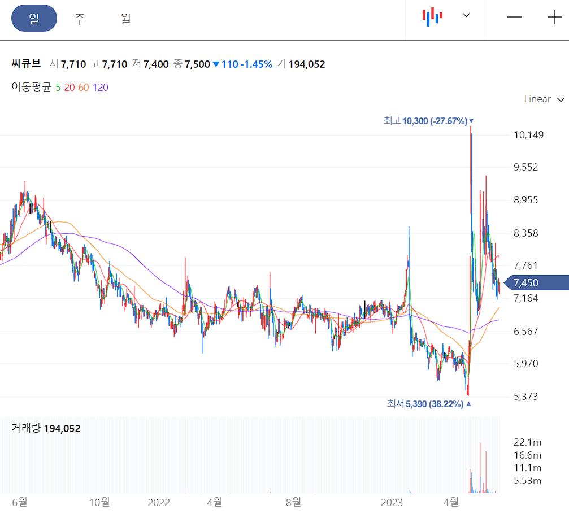Click the 이동평균 label
This screenshot has width=569, height=514.
tap(31, 87)
